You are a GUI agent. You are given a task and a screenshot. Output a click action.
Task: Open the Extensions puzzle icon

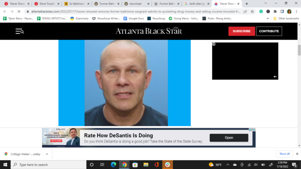pos(275,12)
